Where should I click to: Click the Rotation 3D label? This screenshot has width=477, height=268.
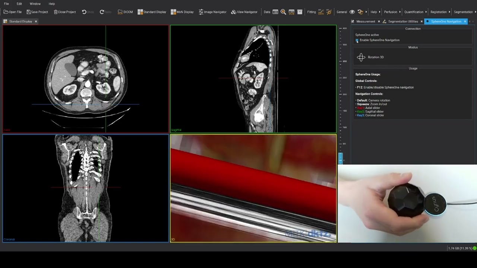376,57
